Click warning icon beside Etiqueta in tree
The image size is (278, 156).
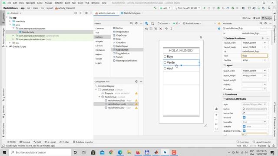click(136, 93)
